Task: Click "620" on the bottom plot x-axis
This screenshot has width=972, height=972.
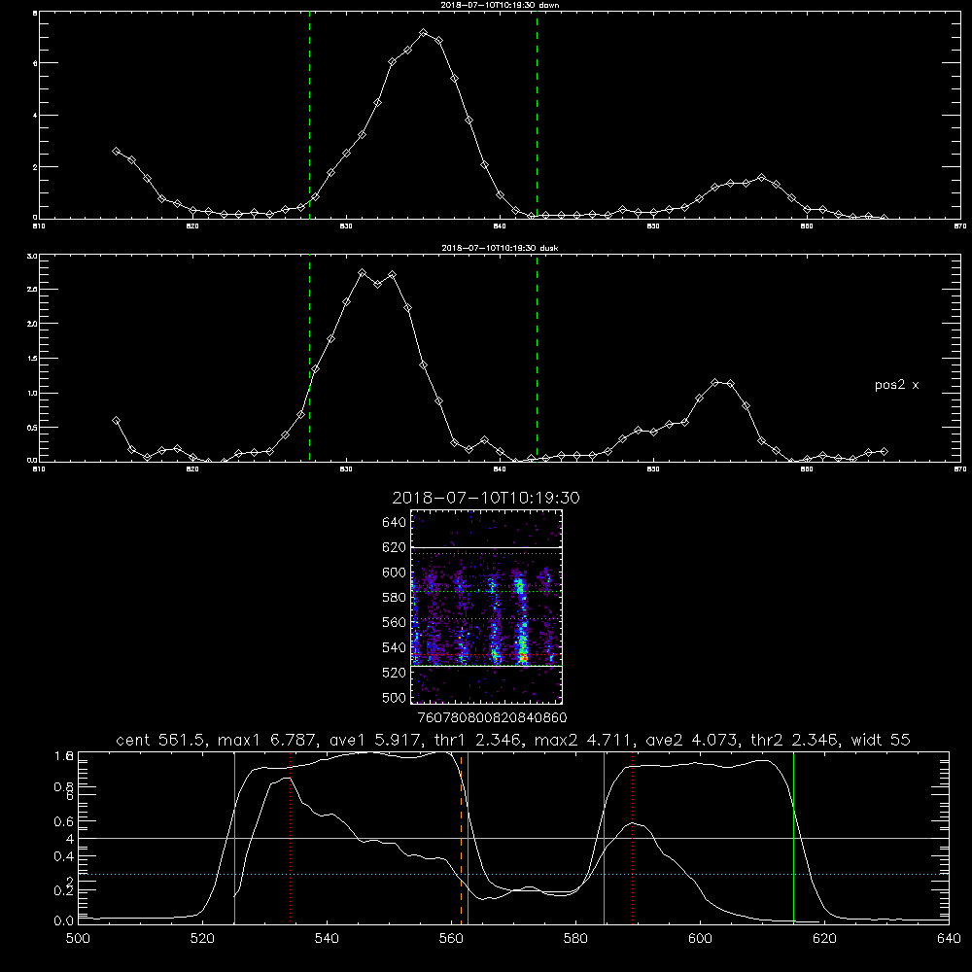Action: pos(824,939)
